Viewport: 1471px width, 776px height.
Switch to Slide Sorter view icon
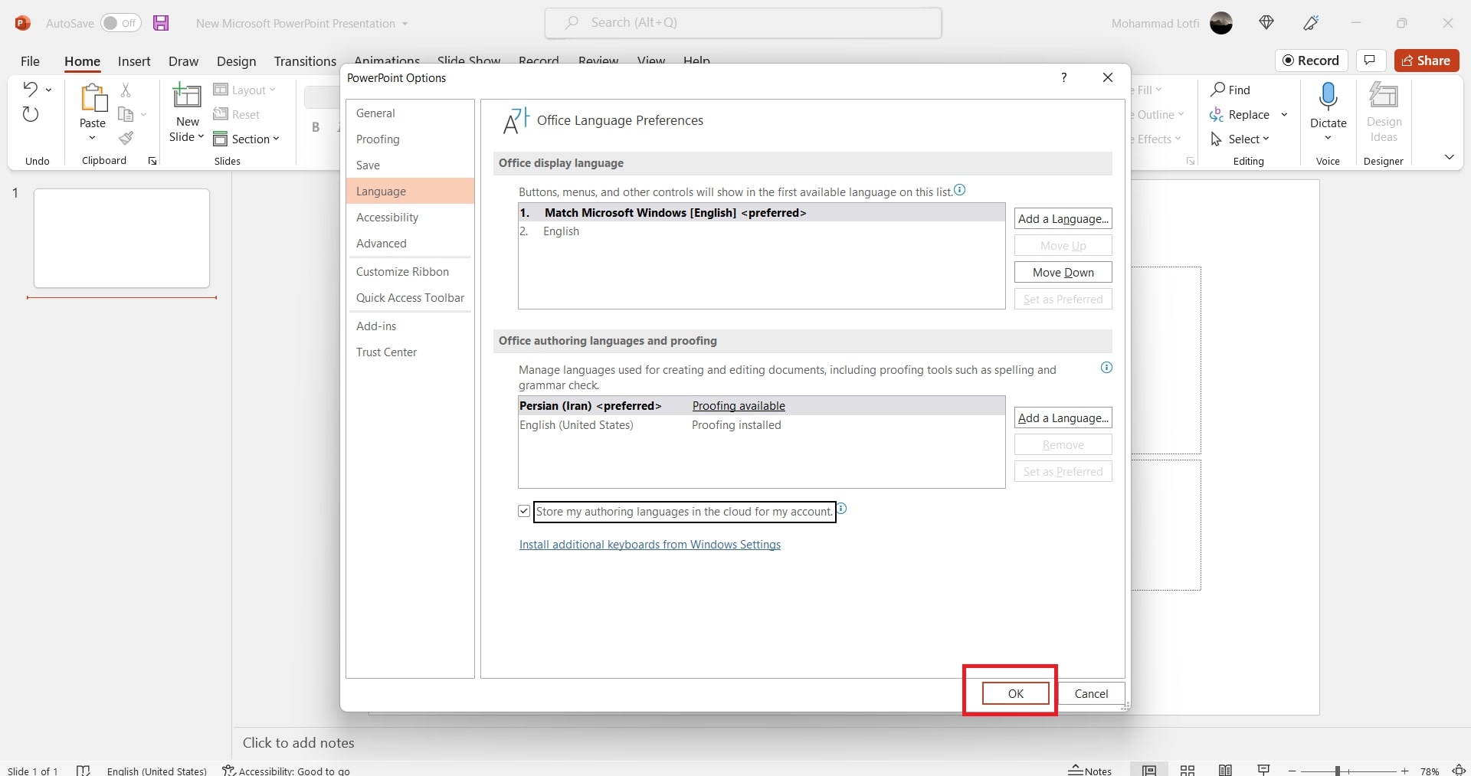1188,771
